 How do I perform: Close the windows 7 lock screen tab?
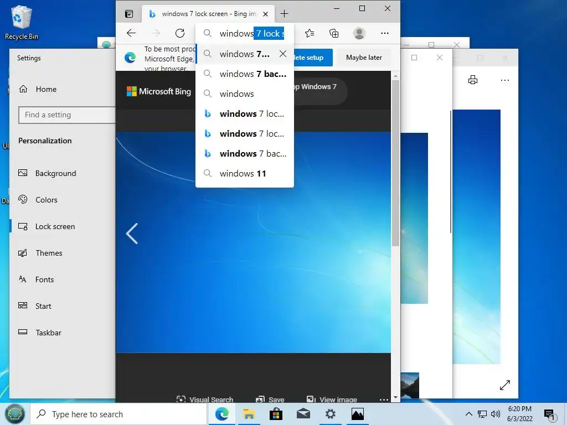265,14
